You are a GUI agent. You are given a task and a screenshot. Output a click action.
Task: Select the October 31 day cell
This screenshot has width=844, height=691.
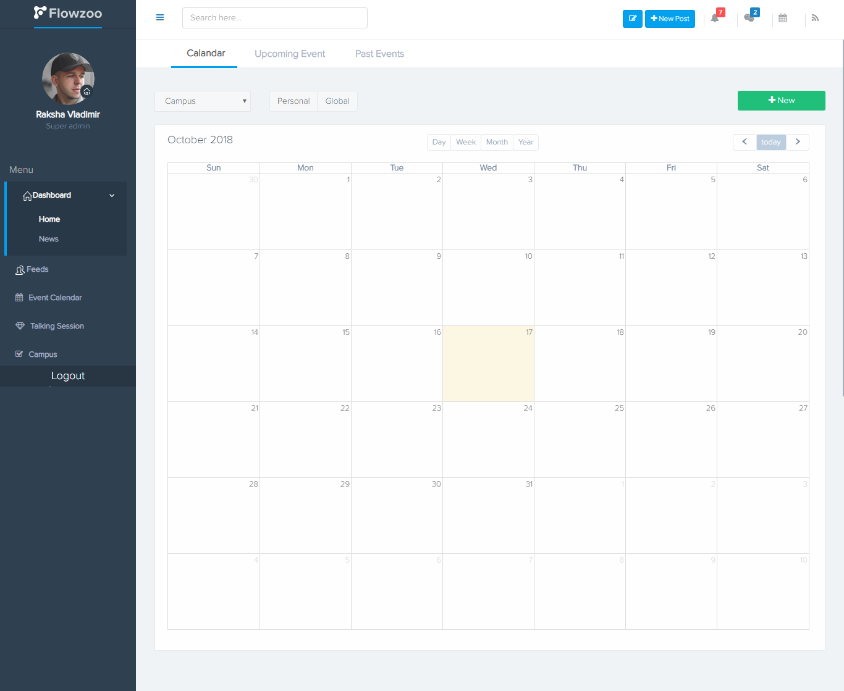click(x=488, y=516)
